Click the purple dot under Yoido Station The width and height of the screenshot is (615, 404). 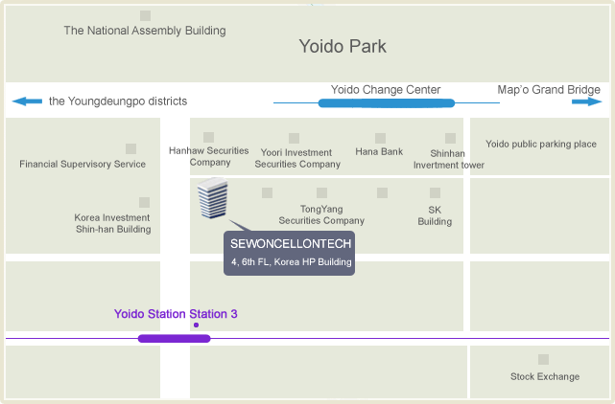click(x=196, y=325)
